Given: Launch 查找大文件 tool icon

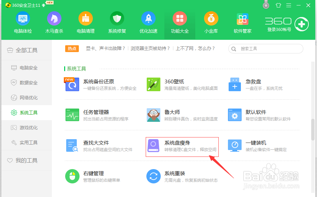Looking at the screenshot, I should tap(72, 145).
